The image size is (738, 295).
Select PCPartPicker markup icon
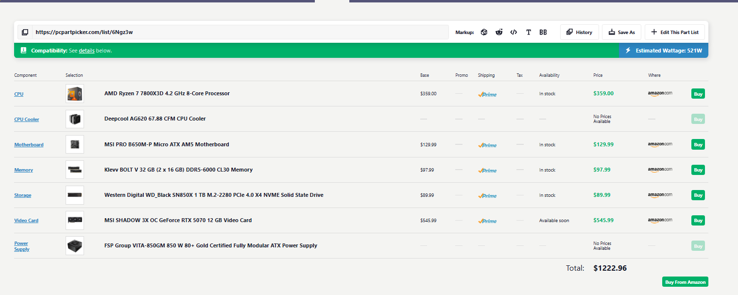(x=484, y=32)
